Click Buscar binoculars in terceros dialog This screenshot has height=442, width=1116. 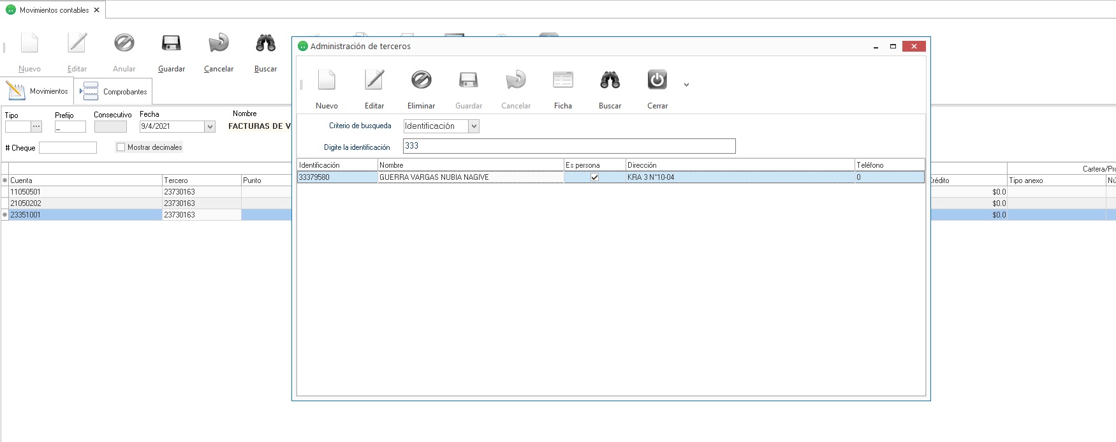pyautogui.click(x=610, y=80)
